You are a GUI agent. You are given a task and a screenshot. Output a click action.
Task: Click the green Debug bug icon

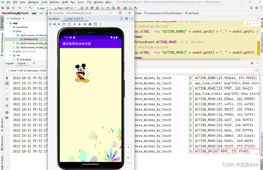click(x=97, y=8)
